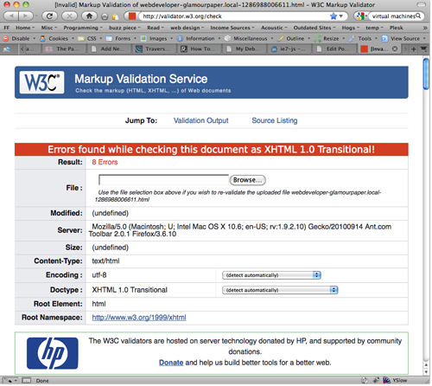Open the CSS menu in Web Developer toolbar
The image size is (432, 386).
pyautogui.click(x=90, y=38)
